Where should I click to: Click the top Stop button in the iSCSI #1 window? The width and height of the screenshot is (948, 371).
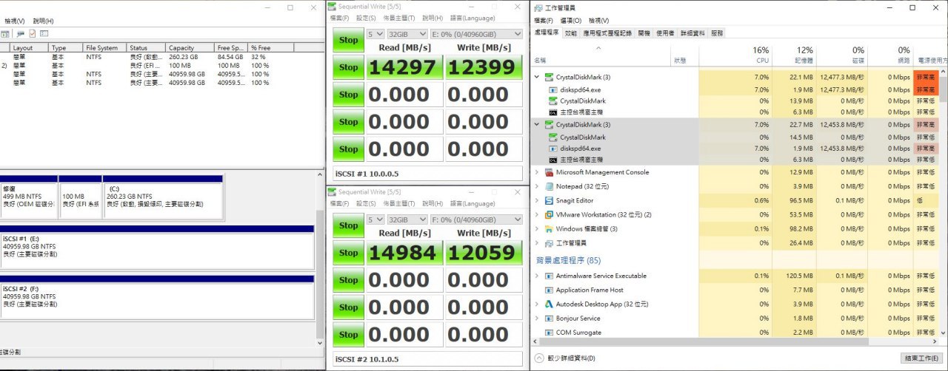coord(348,40)
